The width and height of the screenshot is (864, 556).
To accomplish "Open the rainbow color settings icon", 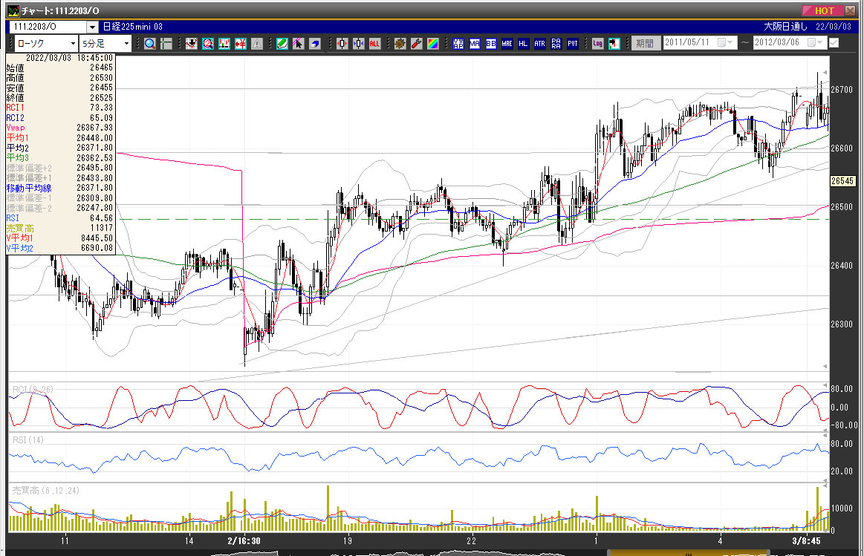I will pos(432,44).
